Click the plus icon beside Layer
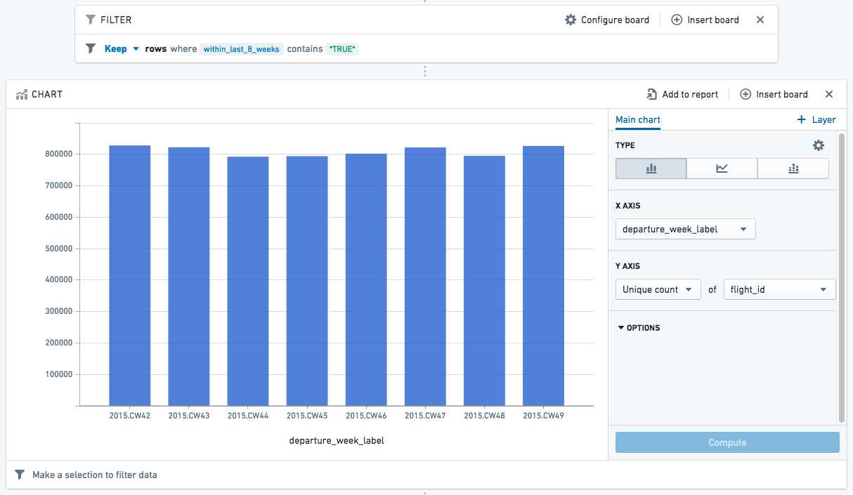 pyautogui.click(x=801, y=119)
